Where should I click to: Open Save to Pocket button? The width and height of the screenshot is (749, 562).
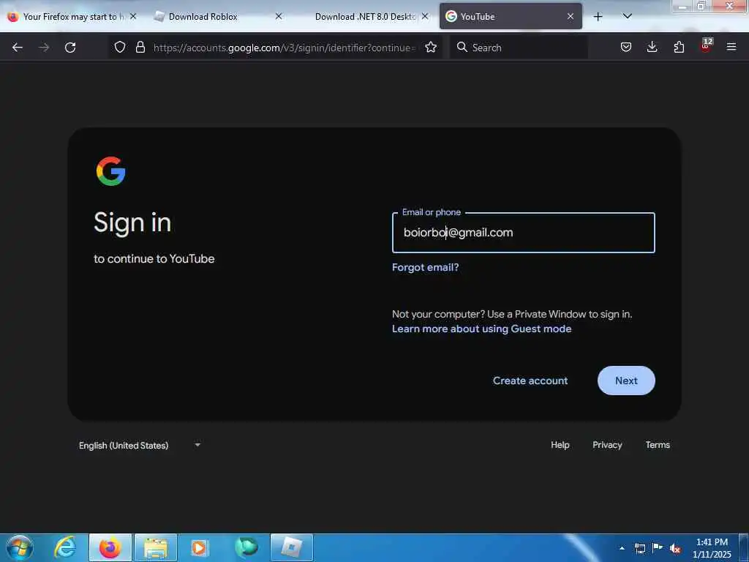626,47
